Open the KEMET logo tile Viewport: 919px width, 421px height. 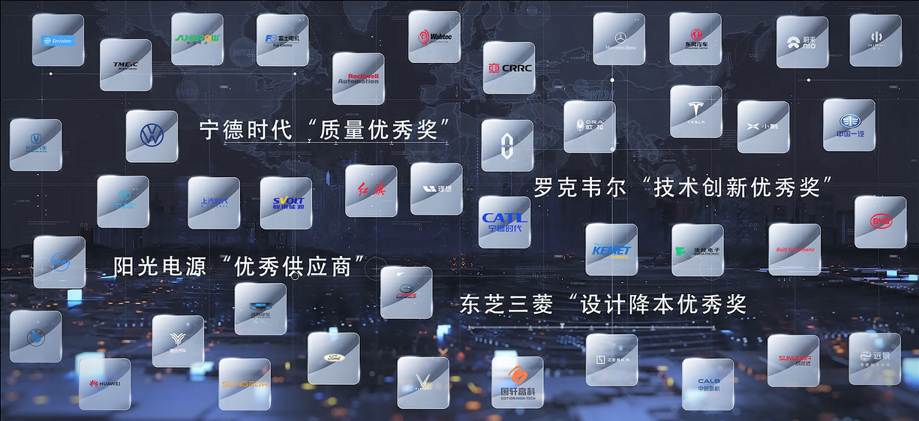(611, 249)
